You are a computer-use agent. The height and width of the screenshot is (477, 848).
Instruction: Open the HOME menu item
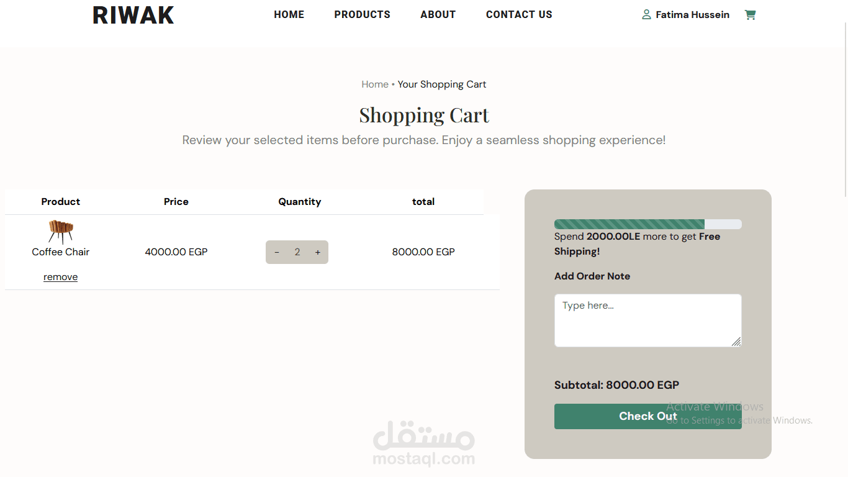pos(289,15)
